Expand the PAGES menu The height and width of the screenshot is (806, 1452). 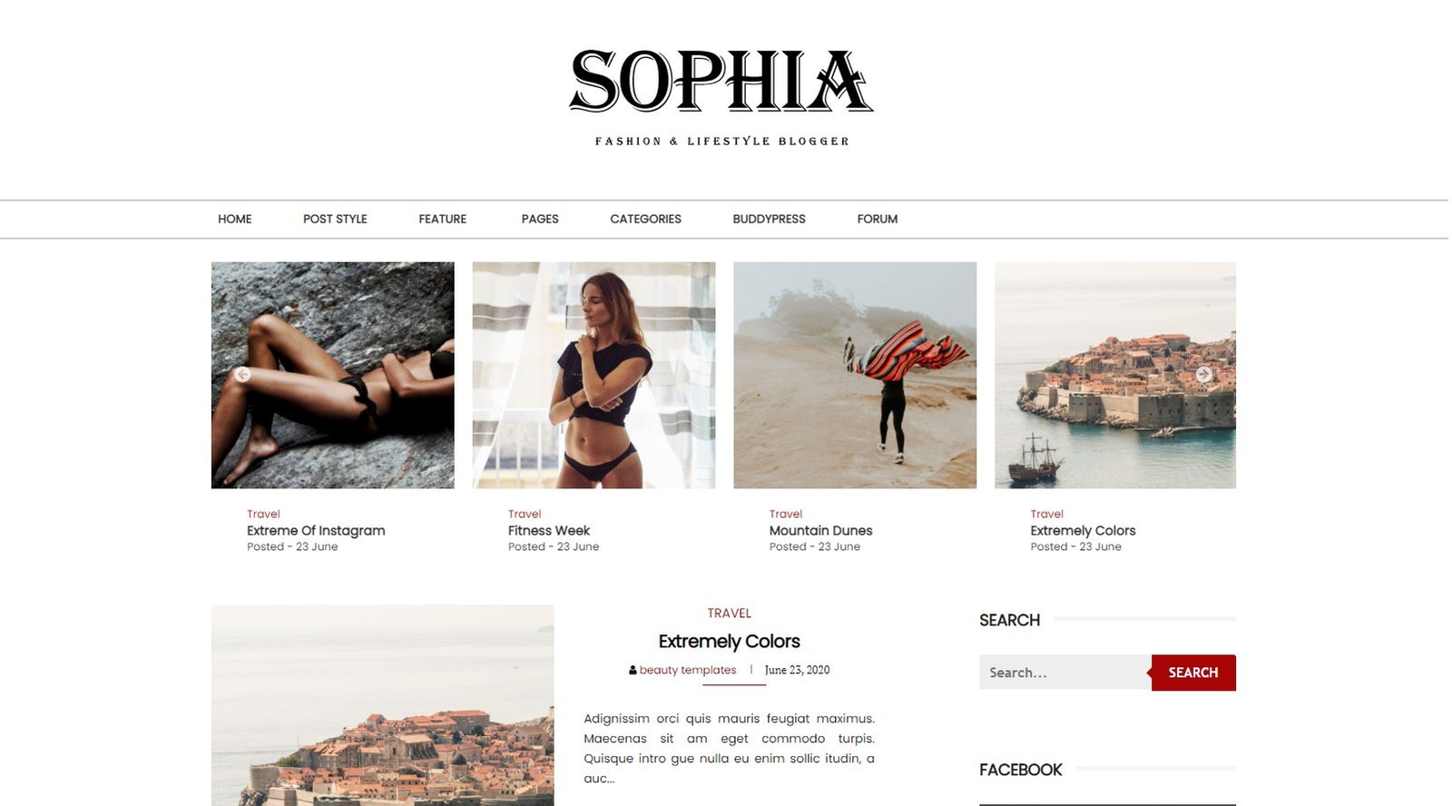[x=540, y=220]
